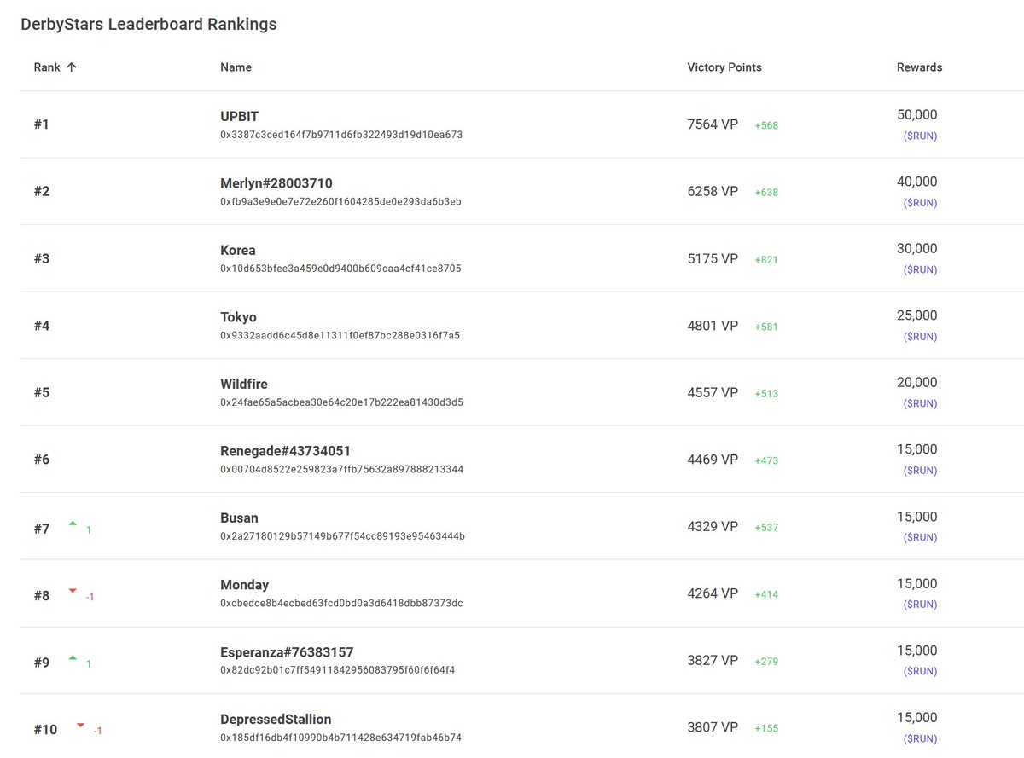Click the +568 VP gain
The height and width of the screenshot is (758, 1024).
[766, 125]
